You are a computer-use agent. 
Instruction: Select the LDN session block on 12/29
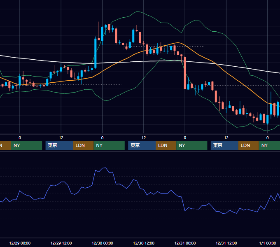[x=84, y=145]
